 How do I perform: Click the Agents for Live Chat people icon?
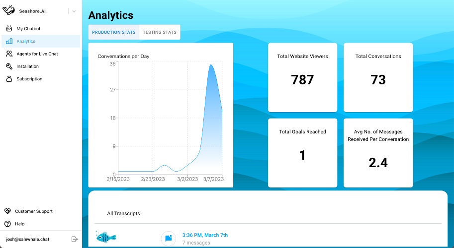pos(9,54)
